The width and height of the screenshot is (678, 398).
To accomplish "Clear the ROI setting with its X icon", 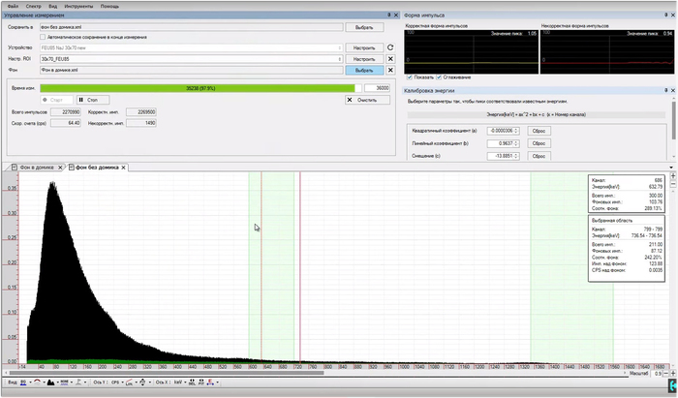I will (x=390, y=59).
